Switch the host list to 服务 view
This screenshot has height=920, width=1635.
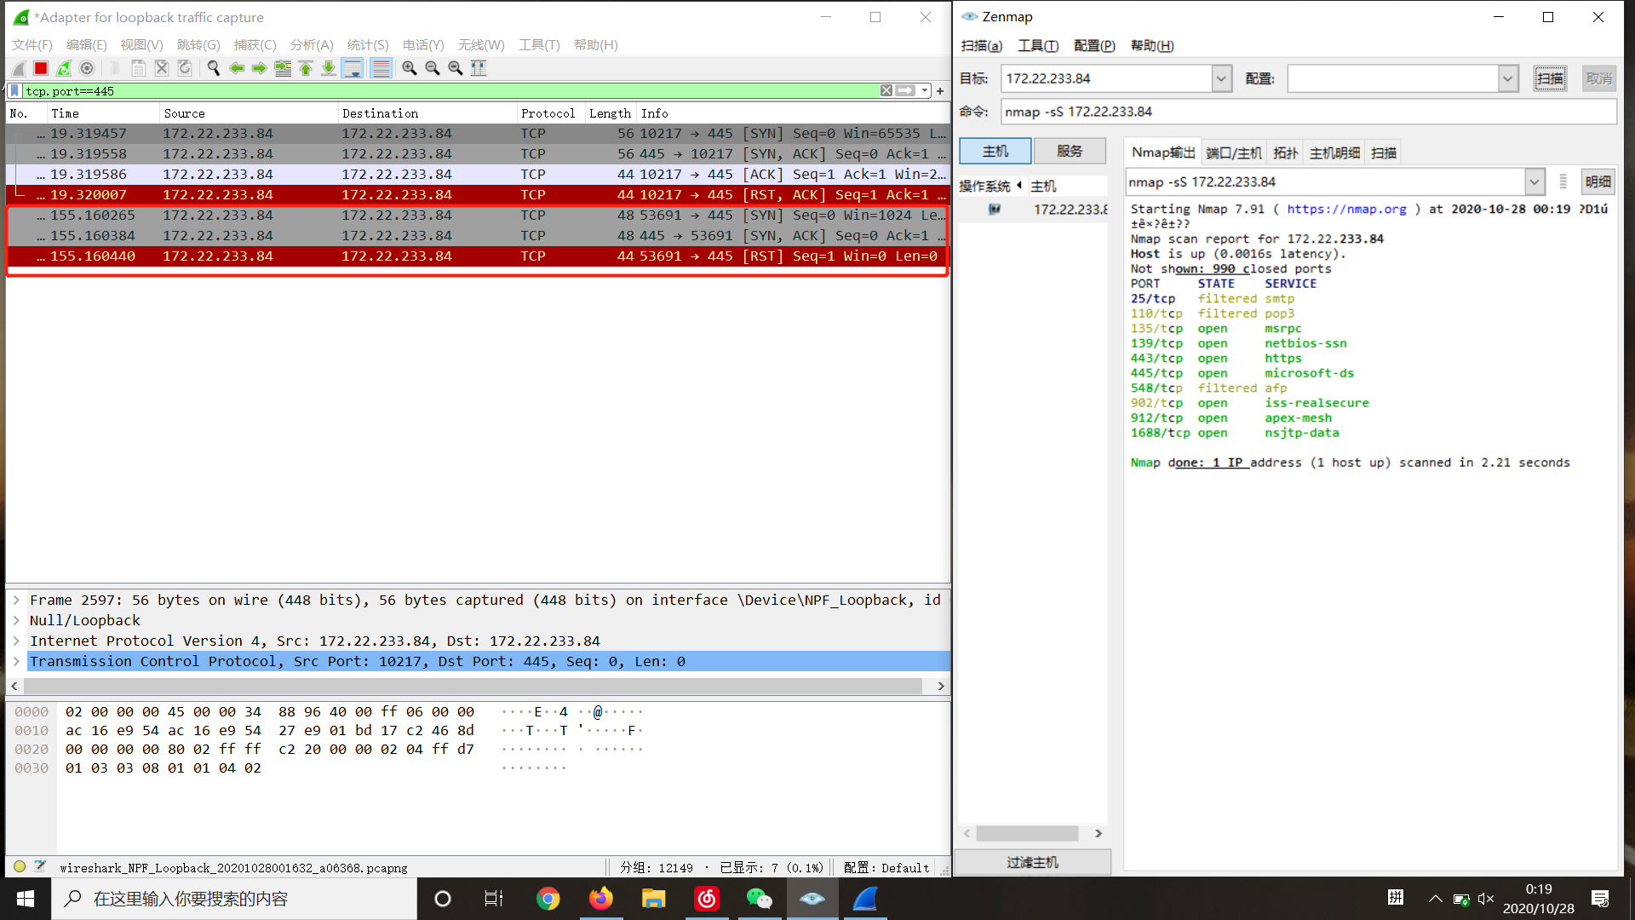[1070, 151]
